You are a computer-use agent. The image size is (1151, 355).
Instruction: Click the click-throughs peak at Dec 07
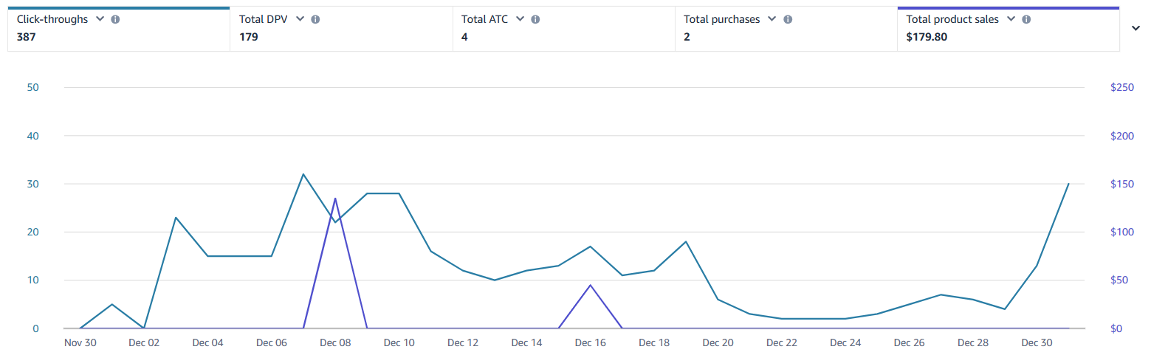(303, 174)
